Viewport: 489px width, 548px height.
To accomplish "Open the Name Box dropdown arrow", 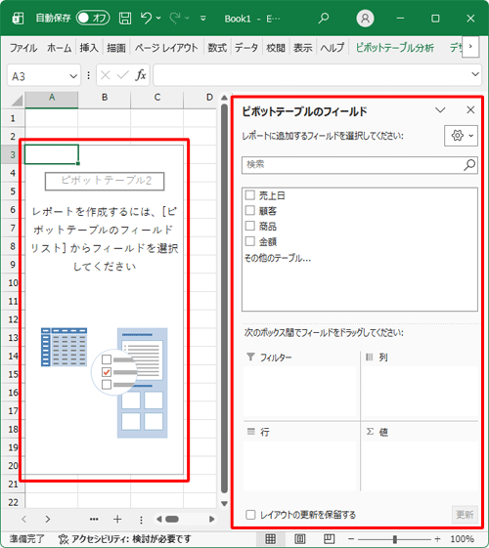I will (73, 76).
